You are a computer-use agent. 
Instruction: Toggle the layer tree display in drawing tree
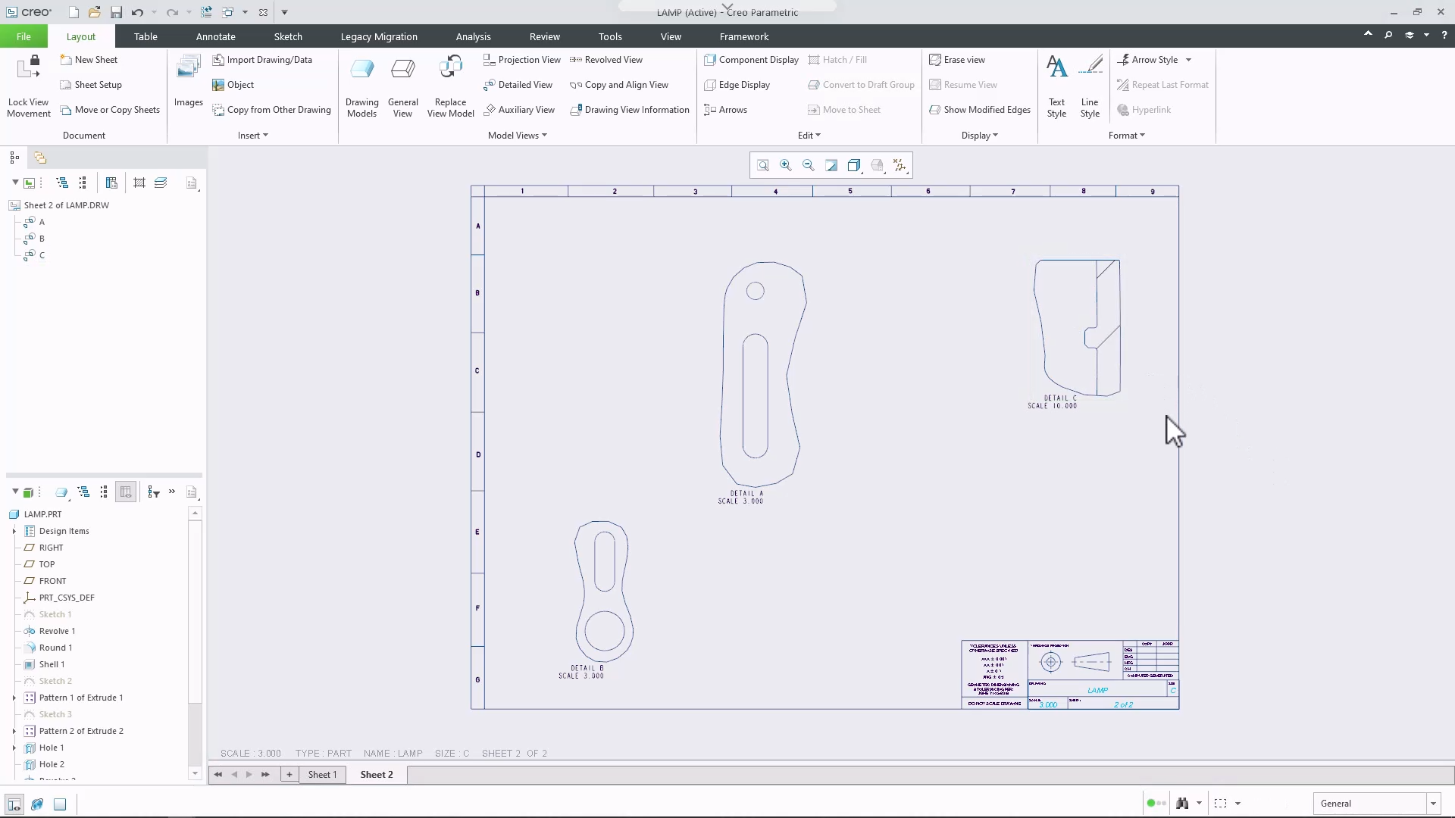tap(161, 183)
